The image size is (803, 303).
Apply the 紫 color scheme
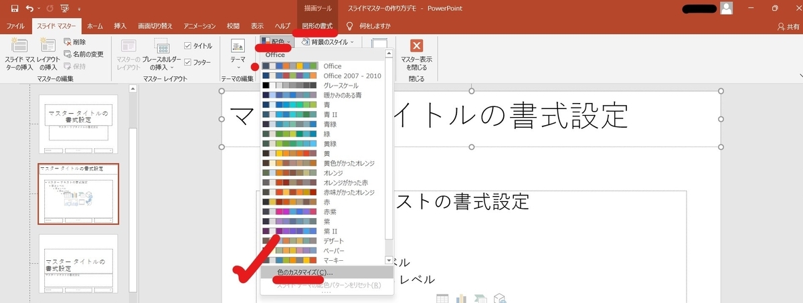(x=323, y=221)
